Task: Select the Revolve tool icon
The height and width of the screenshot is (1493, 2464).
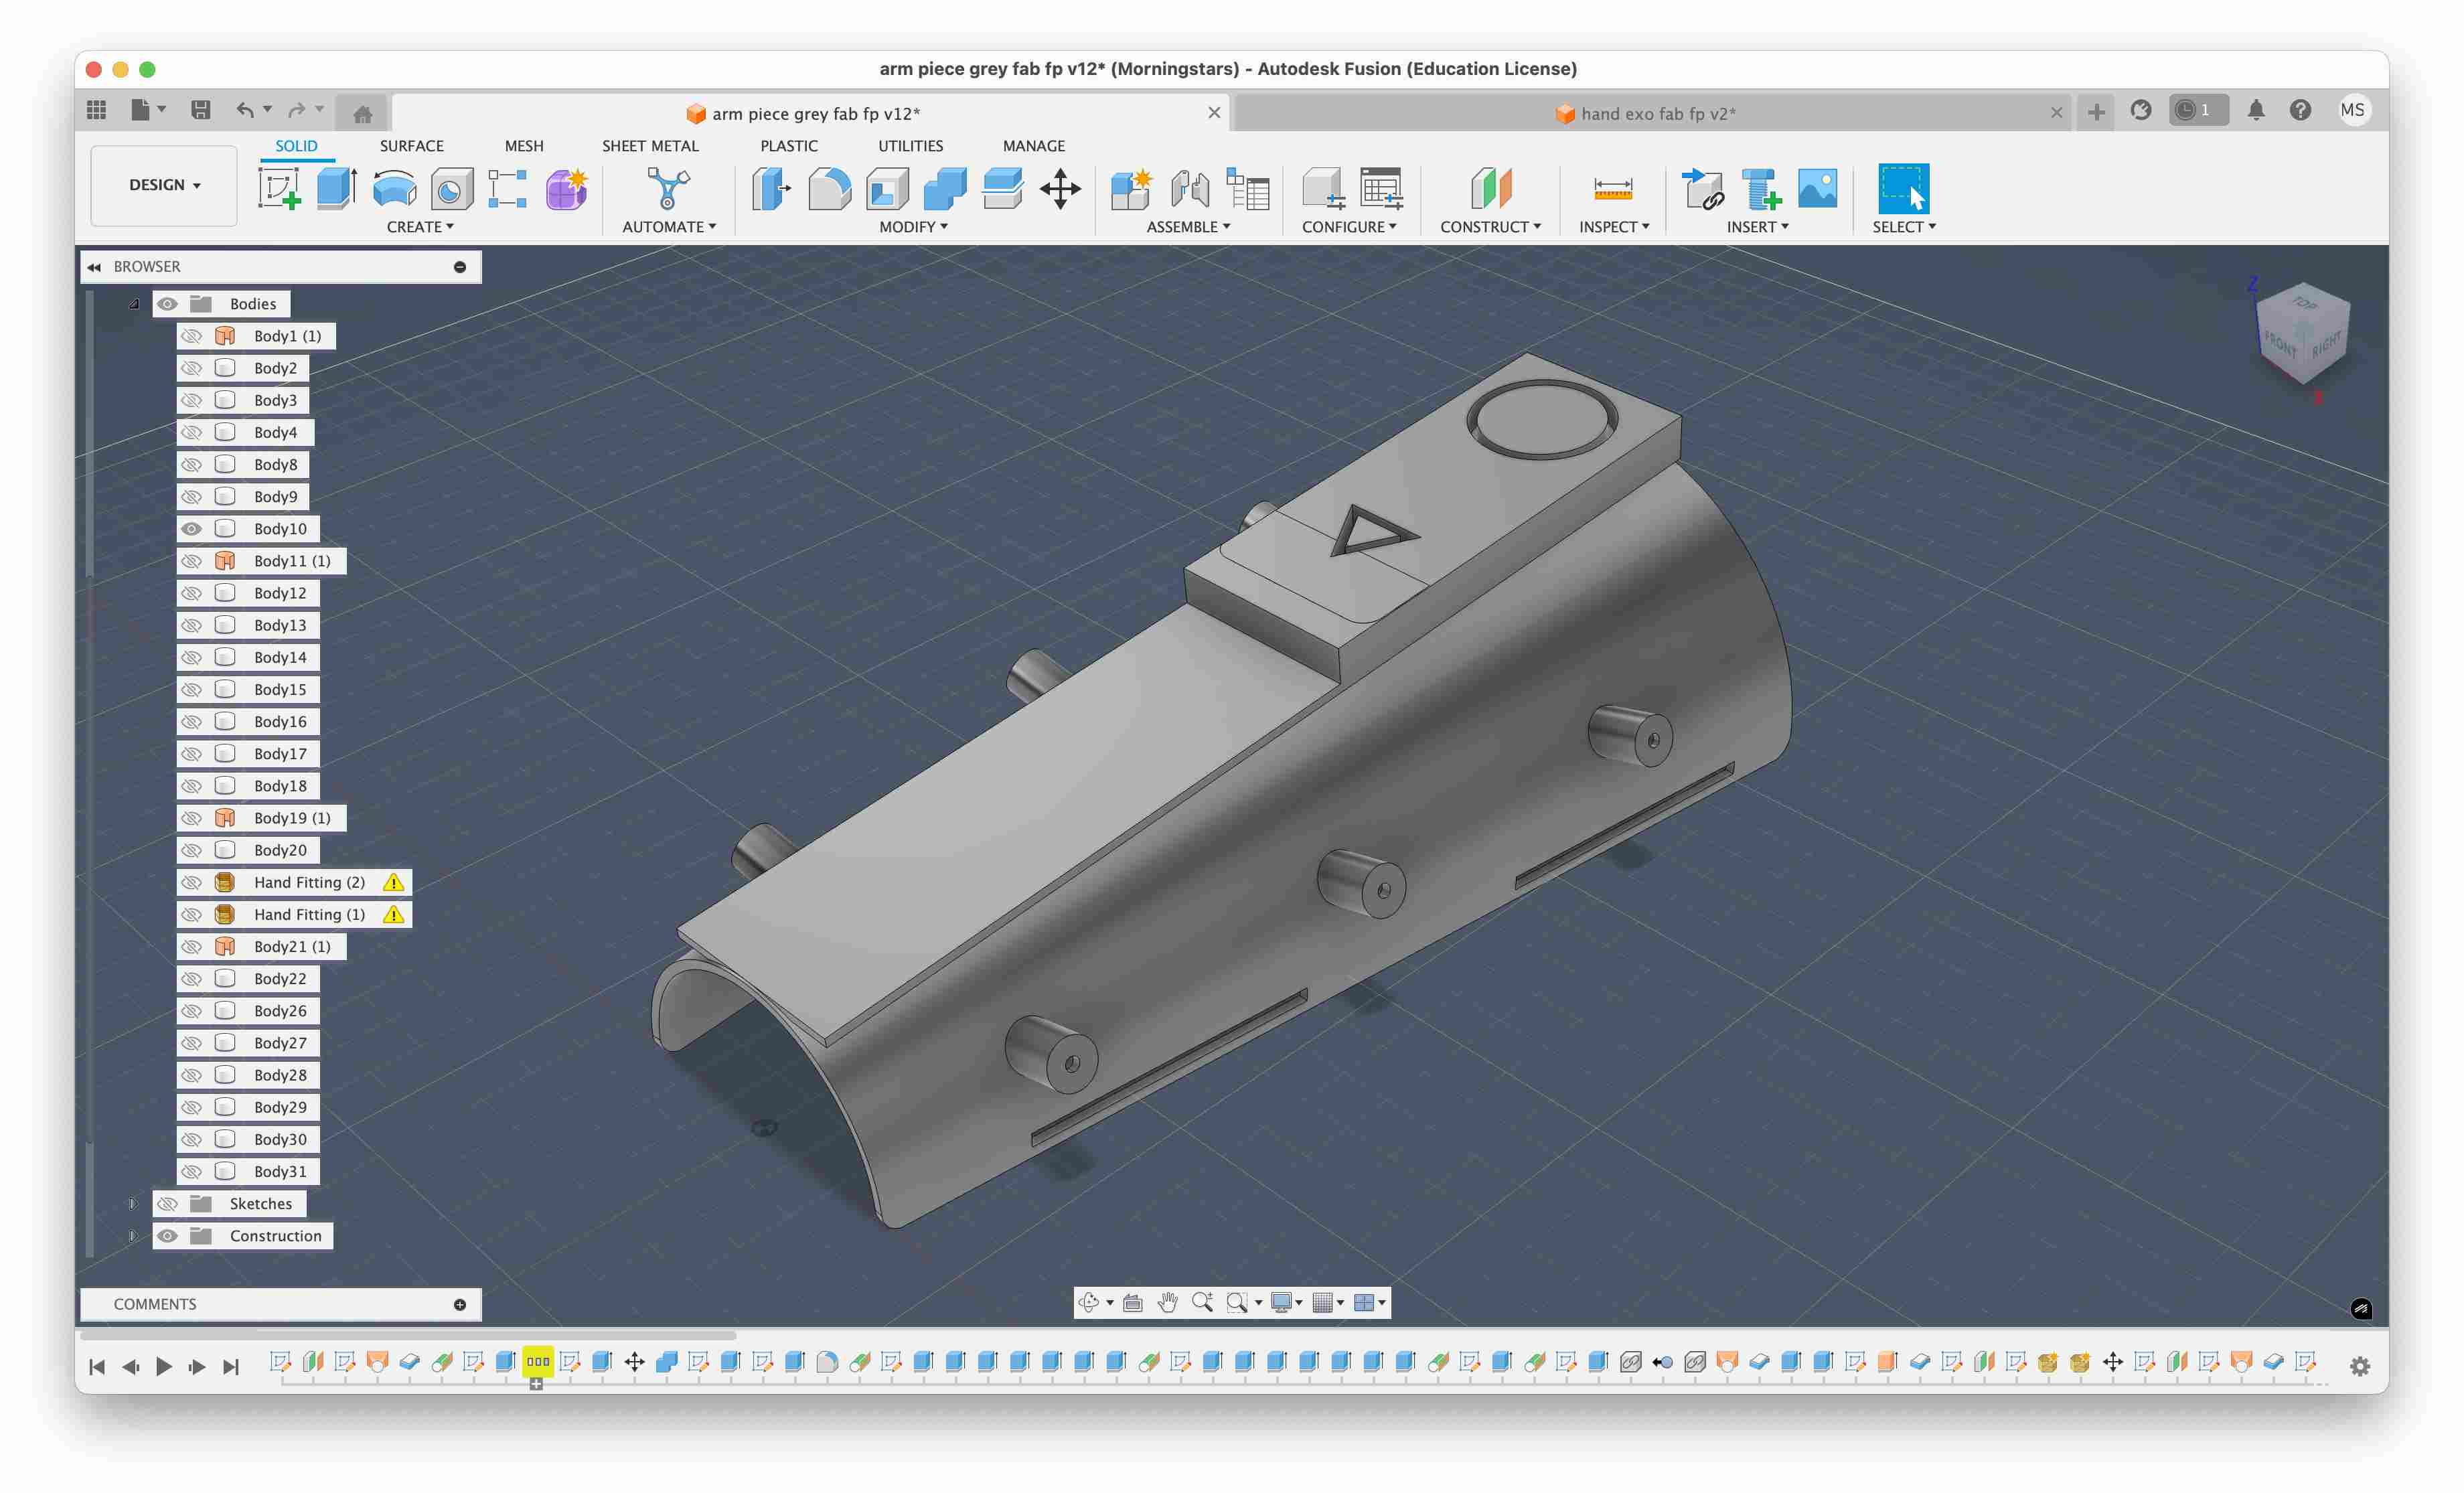Action: [394, 188]
